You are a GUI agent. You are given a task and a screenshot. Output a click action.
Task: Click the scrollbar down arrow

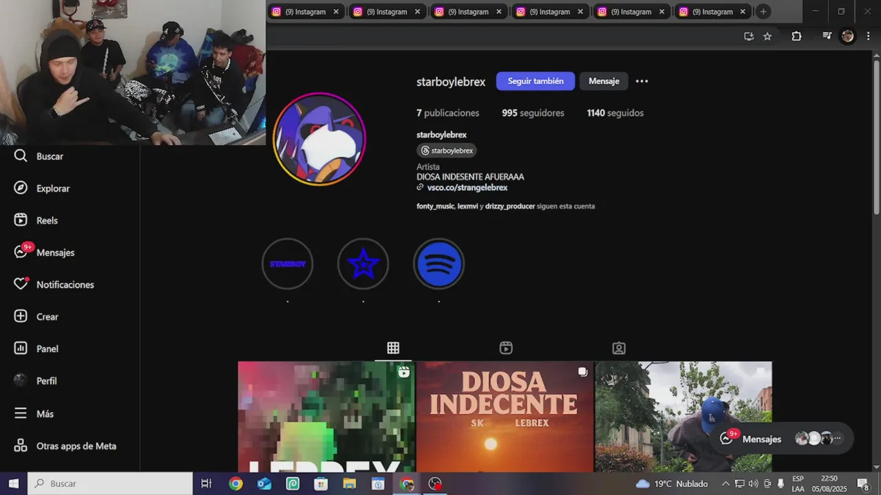click(x=876, y=467)
